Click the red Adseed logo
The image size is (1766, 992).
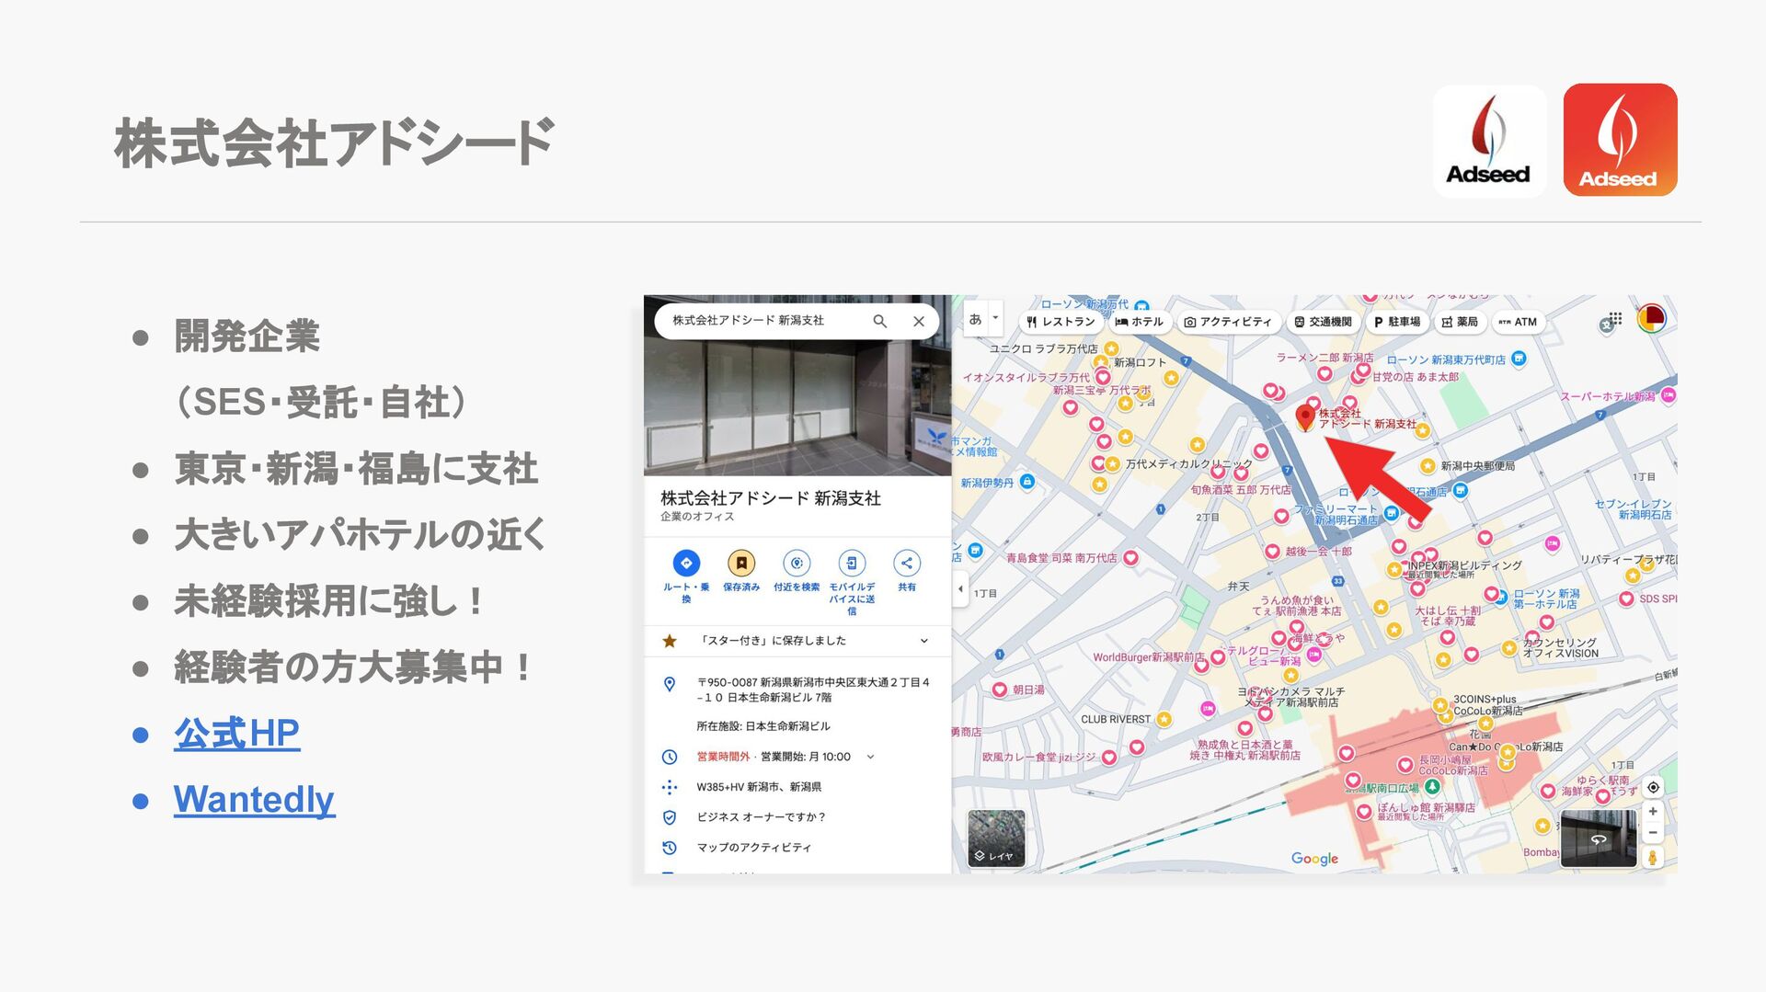pyautogui.click(x=1620, y=140)
